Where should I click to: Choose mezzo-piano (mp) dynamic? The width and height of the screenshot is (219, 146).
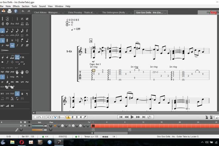coord(7,45)
